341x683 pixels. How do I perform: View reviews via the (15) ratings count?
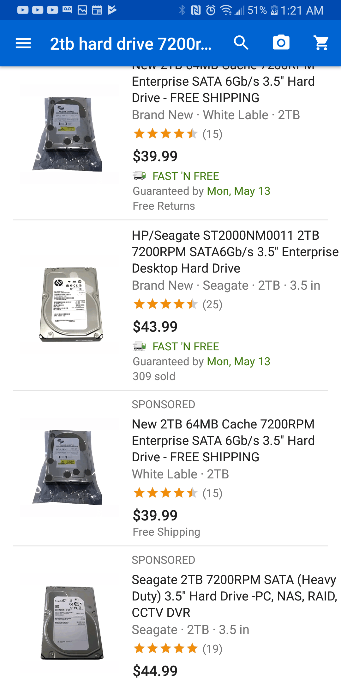pyautogui.click(x=212, y=134)
